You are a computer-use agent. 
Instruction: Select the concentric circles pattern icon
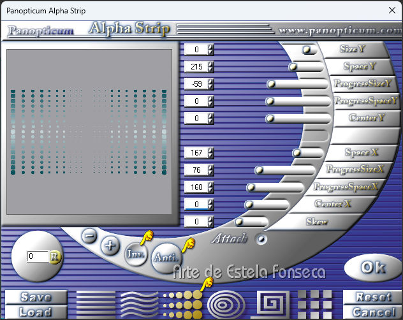[226, 305]
